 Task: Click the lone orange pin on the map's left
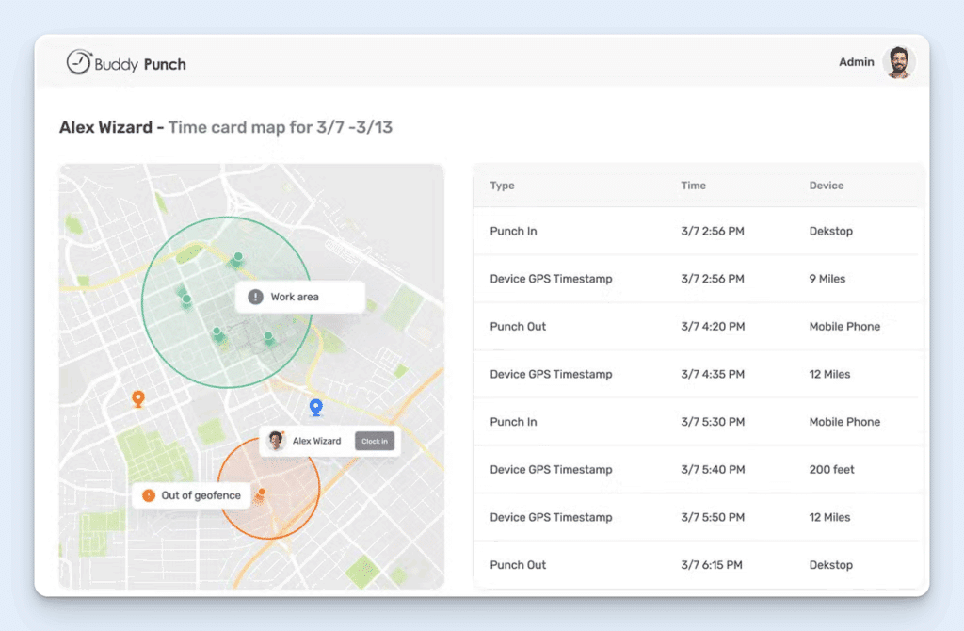[138, 398]
